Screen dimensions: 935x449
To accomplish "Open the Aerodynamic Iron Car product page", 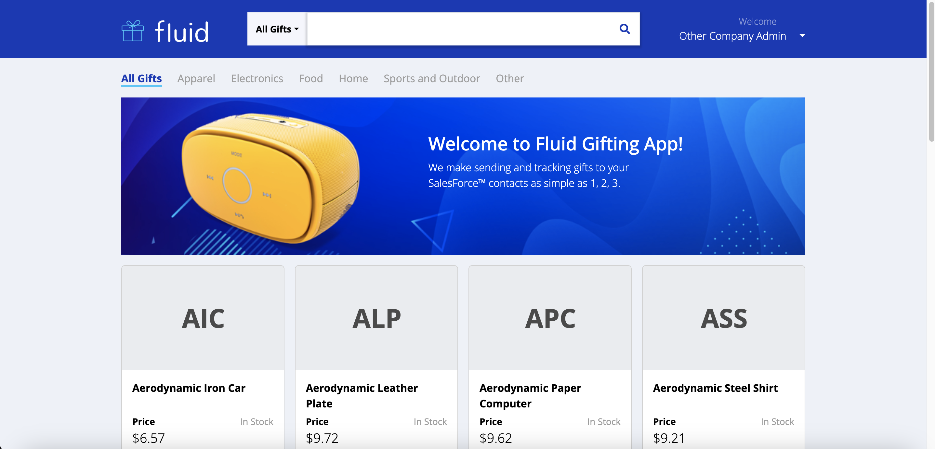I will pyautogui.click(x=189, y=388).
